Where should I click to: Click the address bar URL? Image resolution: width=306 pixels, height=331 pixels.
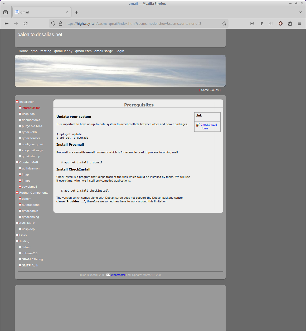(x=133, y=23)
